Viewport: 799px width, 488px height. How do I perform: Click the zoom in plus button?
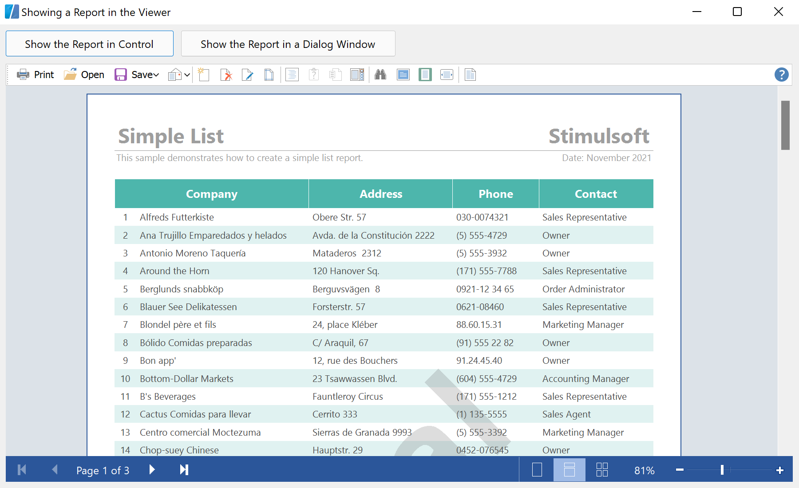point(780,470)
